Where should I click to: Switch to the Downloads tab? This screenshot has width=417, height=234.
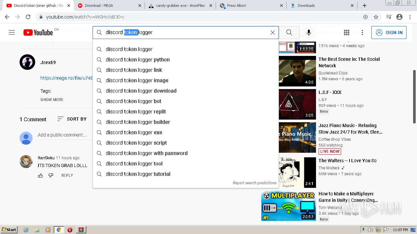pos(323,6)
